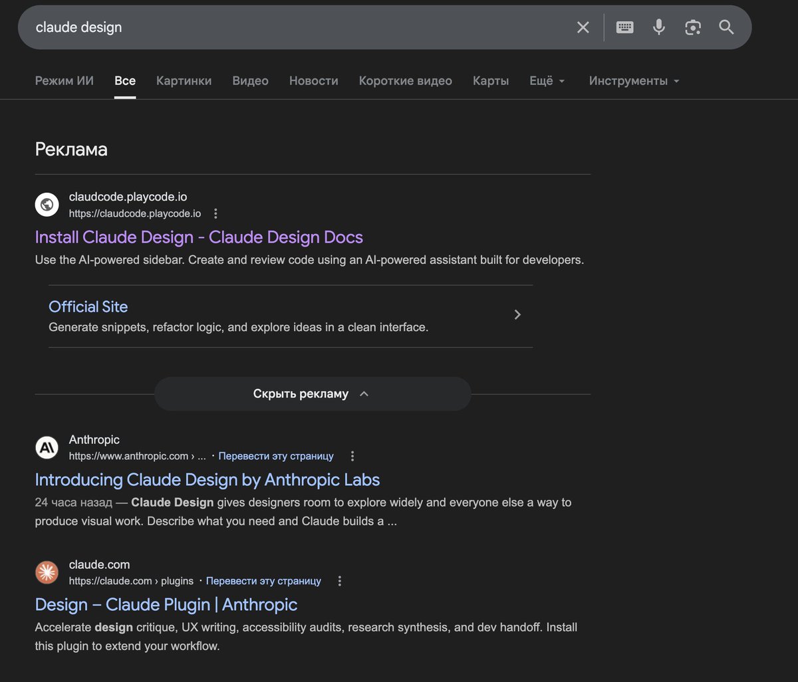Click the https://claudcode.playcode.io URL text
The image size is (798, 682).
[135, 214]
